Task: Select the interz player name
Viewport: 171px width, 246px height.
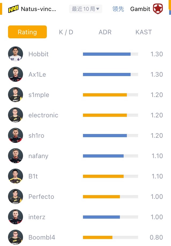Action: click(x=37, y=217)
